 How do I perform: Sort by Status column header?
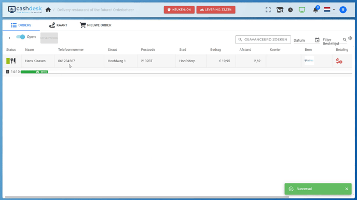[x=11, y=50]
